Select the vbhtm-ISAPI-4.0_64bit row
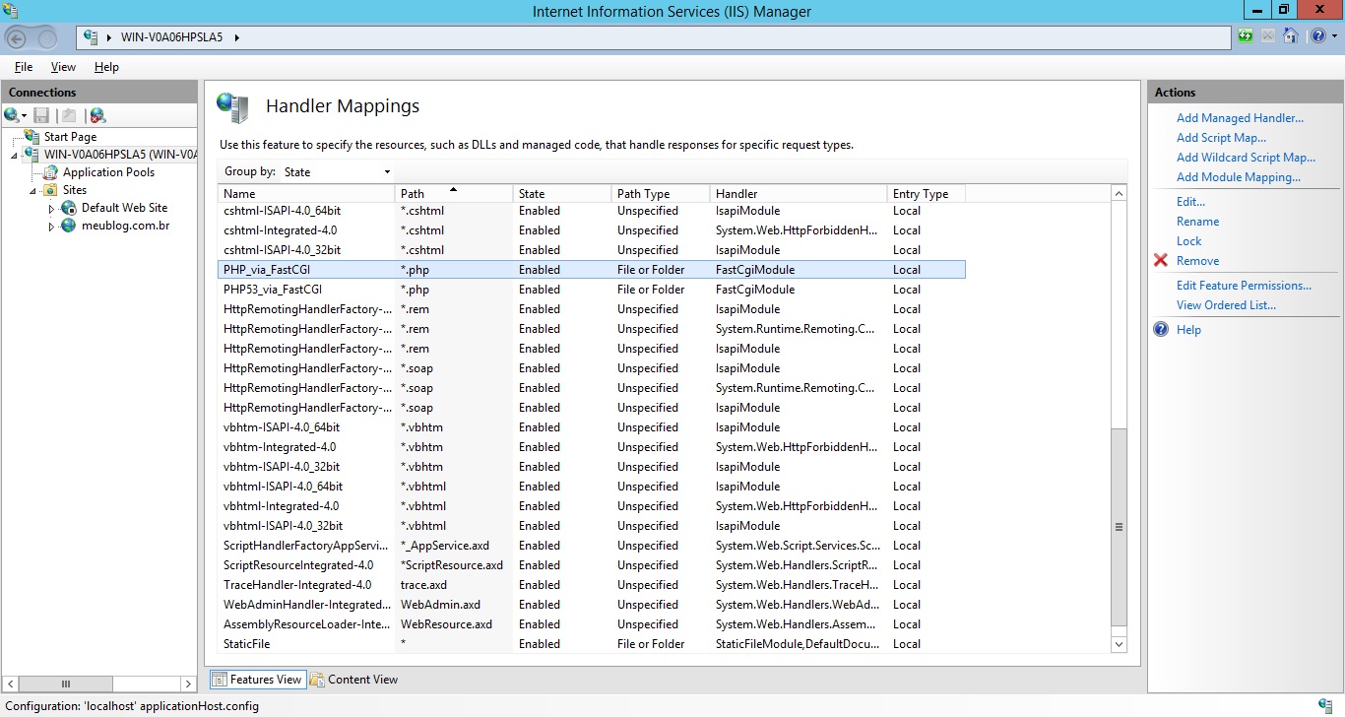The image size is (1345, 717). coord(592,427)
